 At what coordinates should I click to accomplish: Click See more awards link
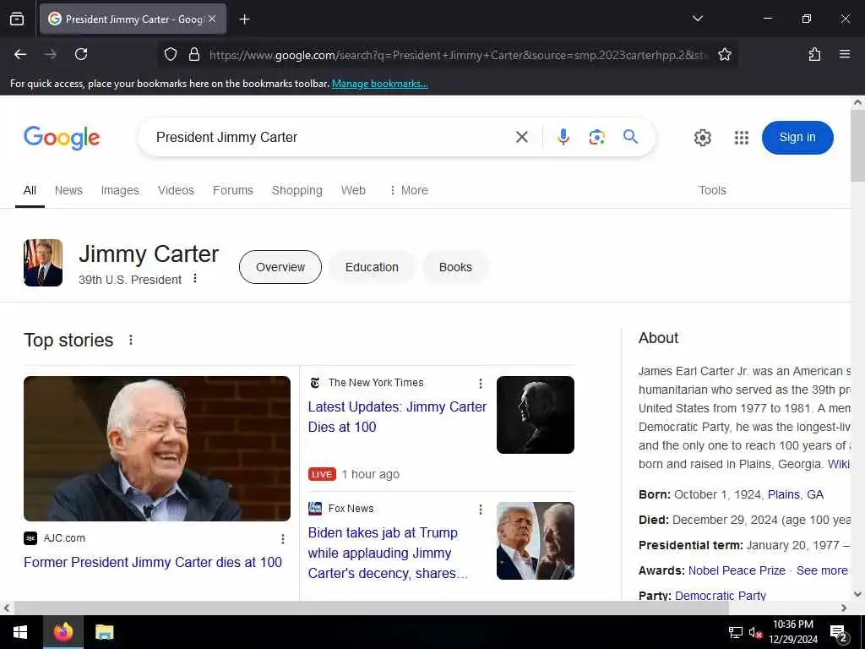point(822,570)
